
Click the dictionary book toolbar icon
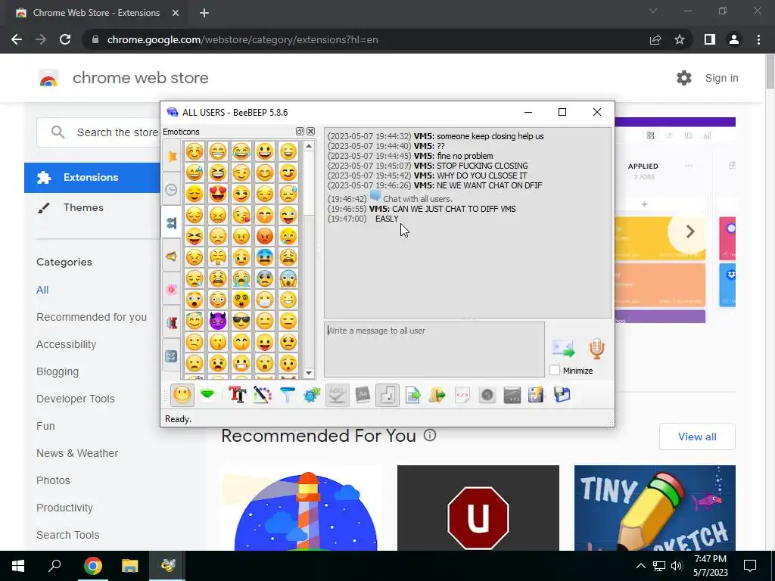click(x=363, y=395)
